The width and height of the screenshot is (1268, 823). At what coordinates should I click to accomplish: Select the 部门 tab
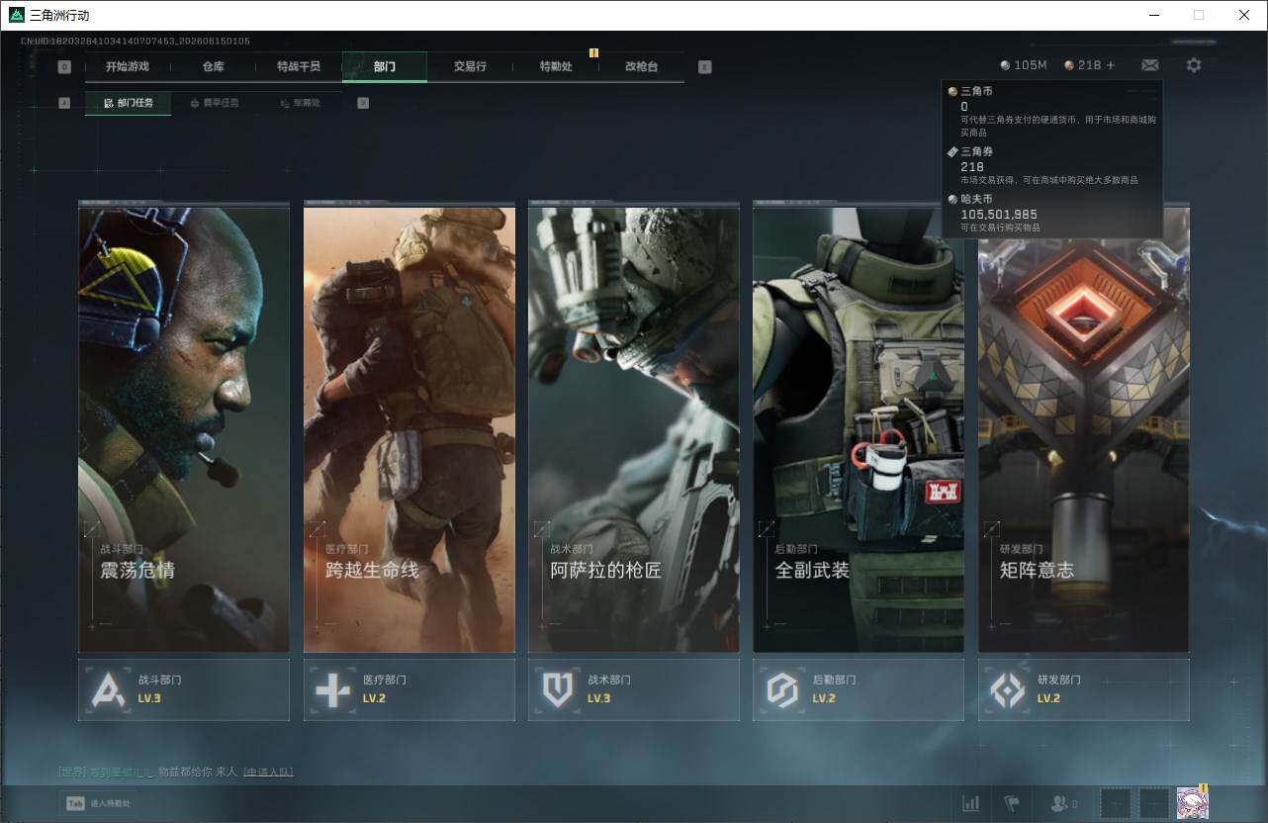(x=385, y=66)
